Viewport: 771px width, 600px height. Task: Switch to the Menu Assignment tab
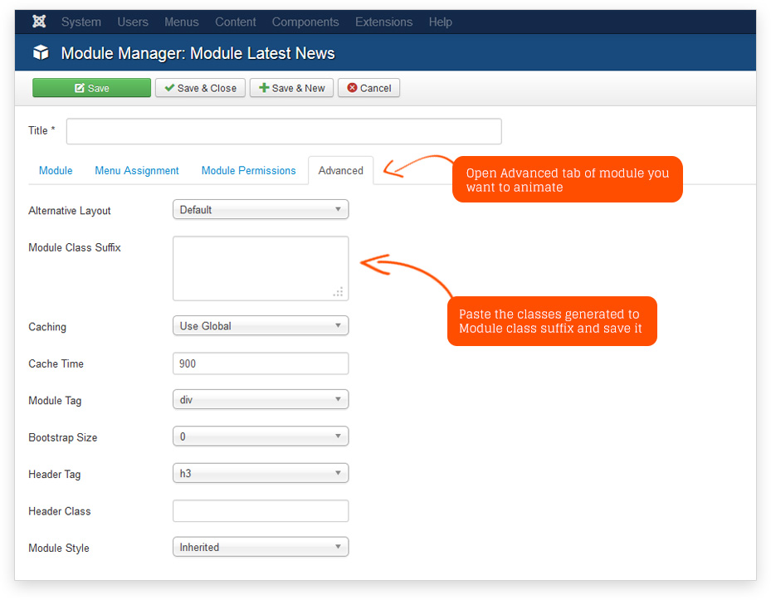pos(137,170)
